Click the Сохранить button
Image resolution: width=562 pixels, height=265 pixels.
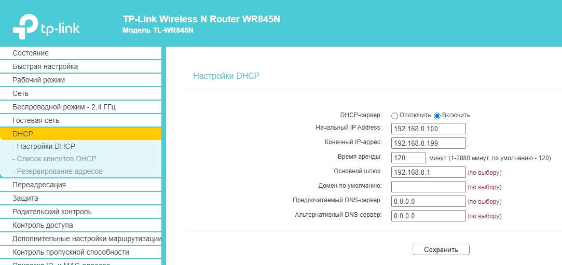pos(441,250)
